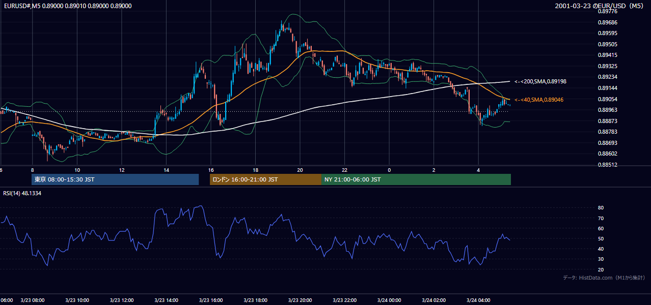Click the 3/23 22:00 time label
The width and height of the screenshot is (651, 305).
(x=345, y=300)
